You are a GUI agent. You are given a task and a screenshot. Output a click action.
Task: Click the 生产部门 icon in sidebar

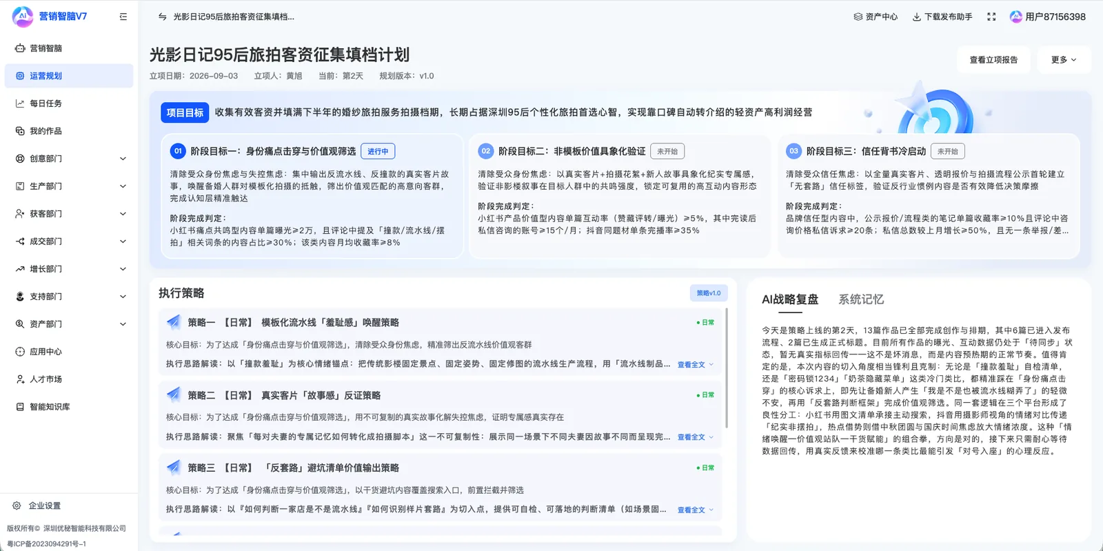20,186
